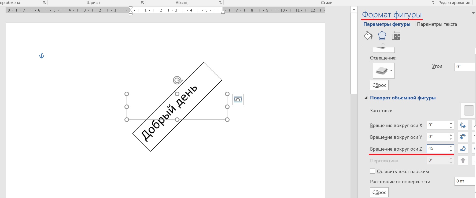The height and width of the screenshot is (198, 476).
Task: Click the Формат фигуры pane title
Action: [392, 15]
